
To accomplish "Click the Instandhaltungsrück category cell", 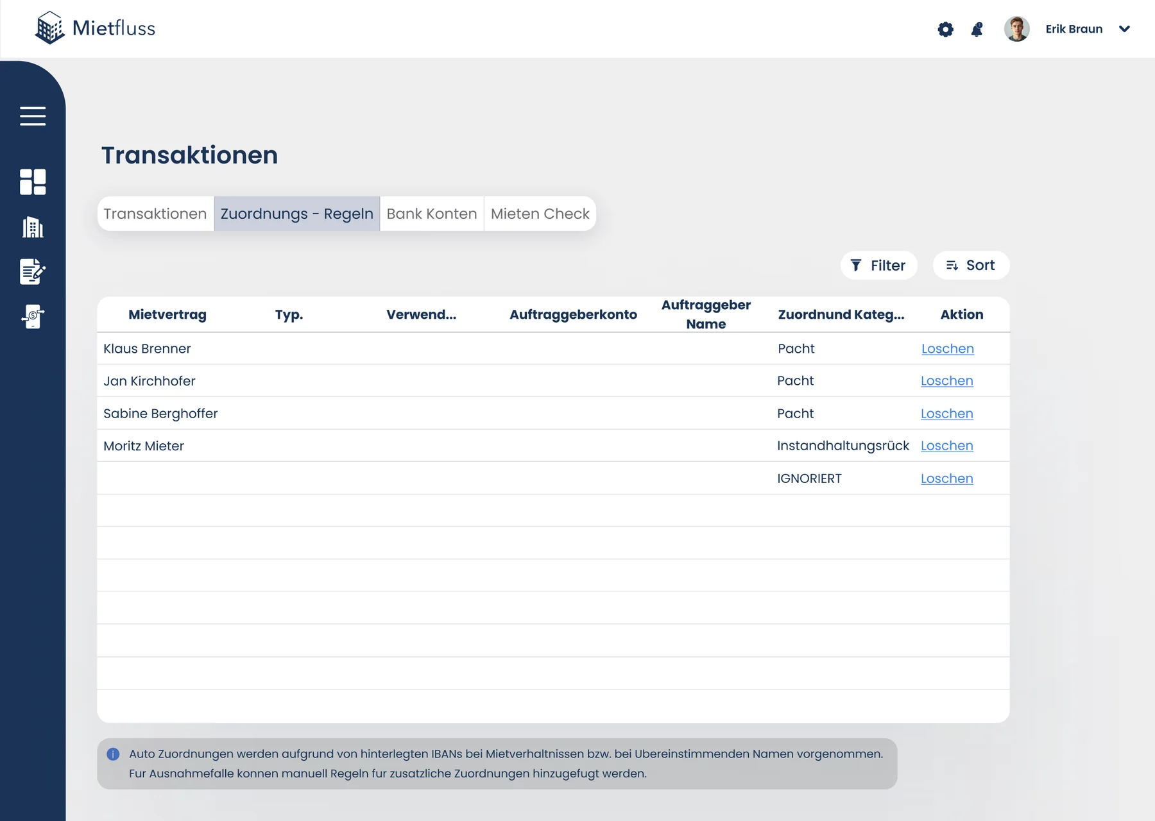I will coord(843,446).
